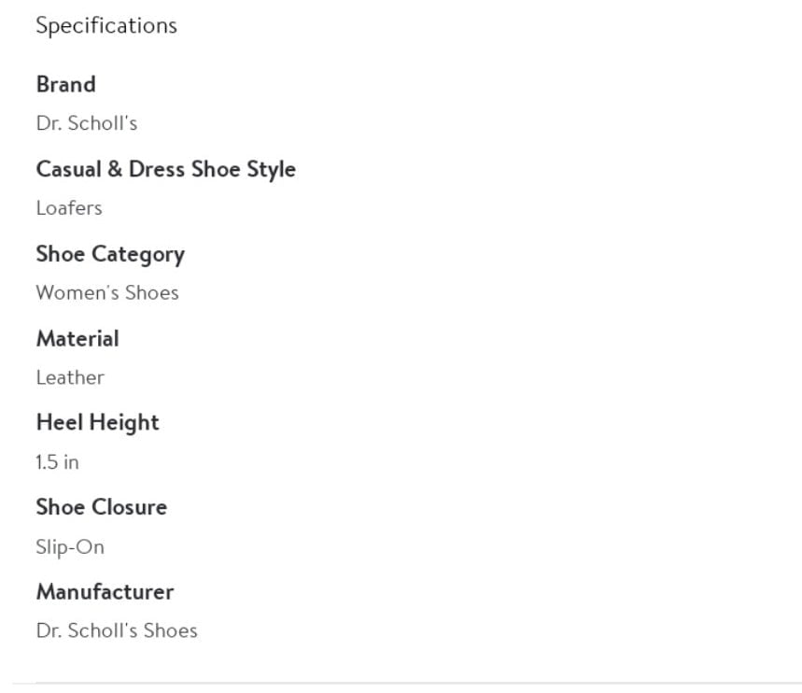Select the Shoe Closure label
This screenshot has width=802, height=693.
[102, 507]
